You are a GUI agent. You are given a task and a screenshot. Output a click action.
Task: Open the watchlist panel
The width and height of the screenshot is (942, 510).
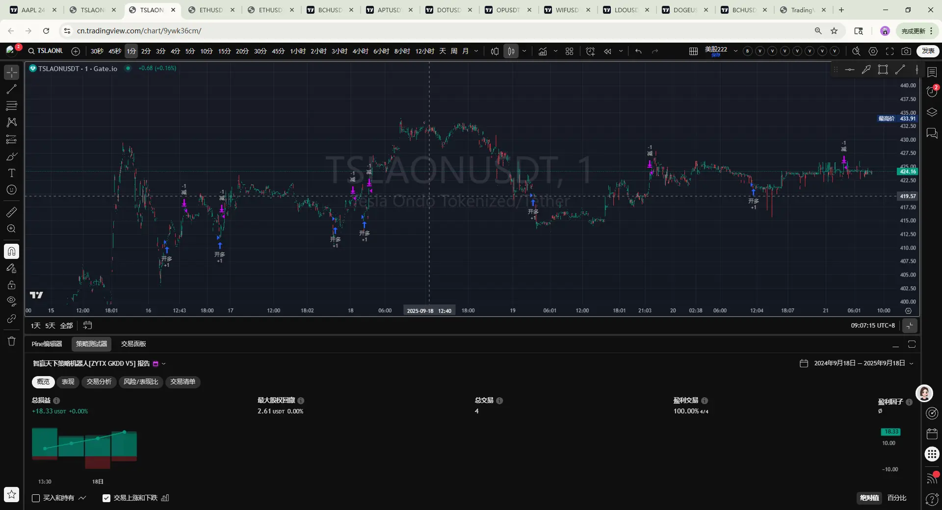[932, 72]
